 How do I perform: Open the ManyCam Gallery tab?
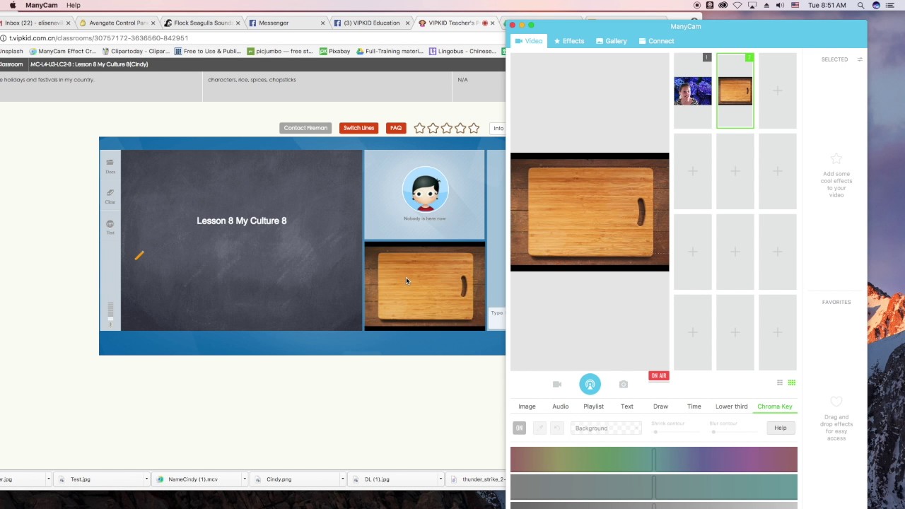(x=612, y=41)
